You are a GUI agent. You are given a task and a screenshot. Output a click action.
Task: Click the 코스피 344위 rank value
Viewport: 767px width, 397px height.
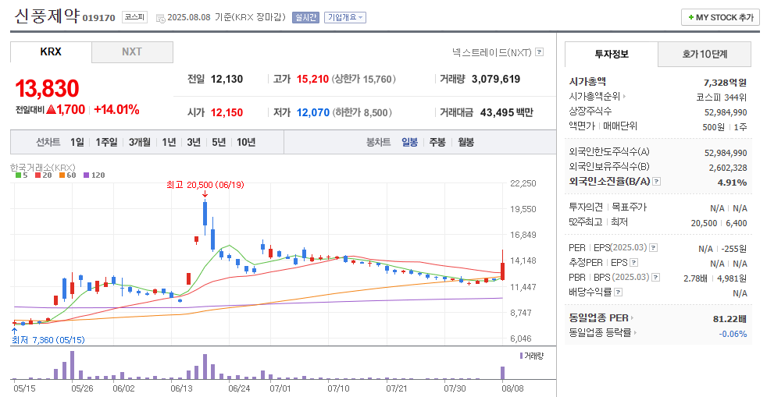pyautogui.click(x=722, y=97)
